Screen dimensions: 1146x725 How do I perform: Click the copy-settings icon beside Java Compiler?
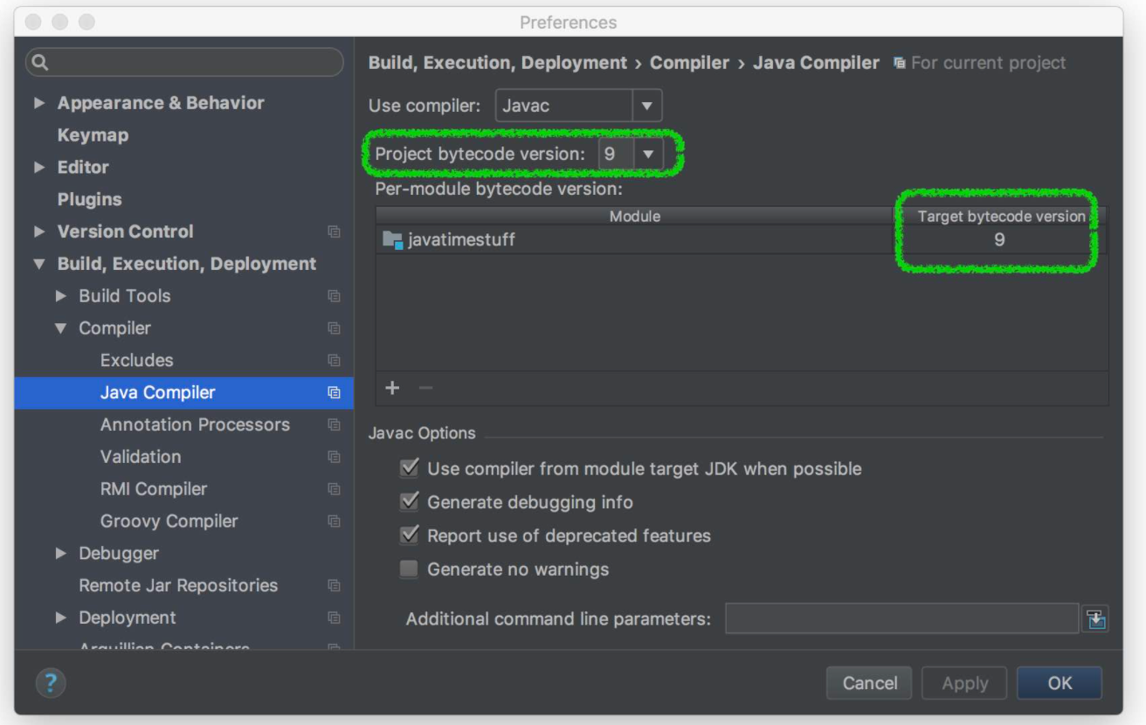(334, 393)
